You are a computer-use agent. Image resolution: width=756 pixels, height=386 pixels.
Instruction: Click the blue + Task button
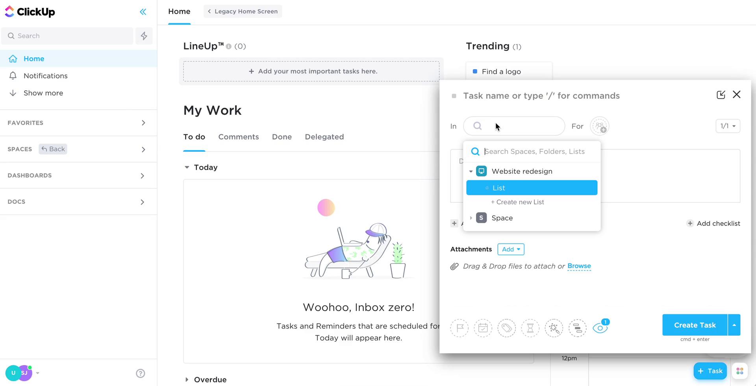pos(710,371)
